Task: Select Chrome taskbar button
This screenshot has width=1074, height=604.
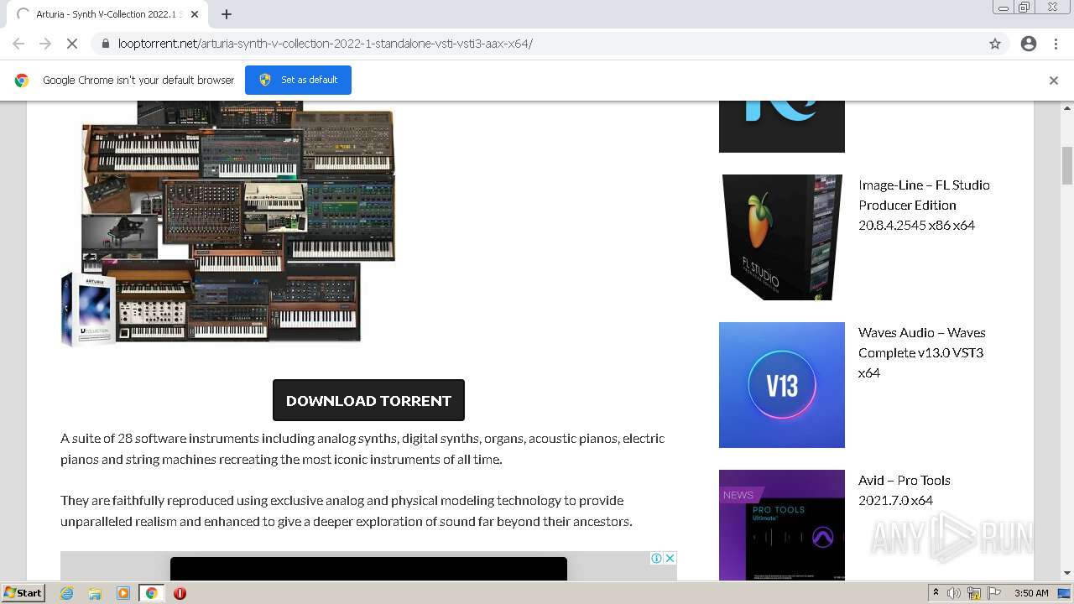Action: 151,593
